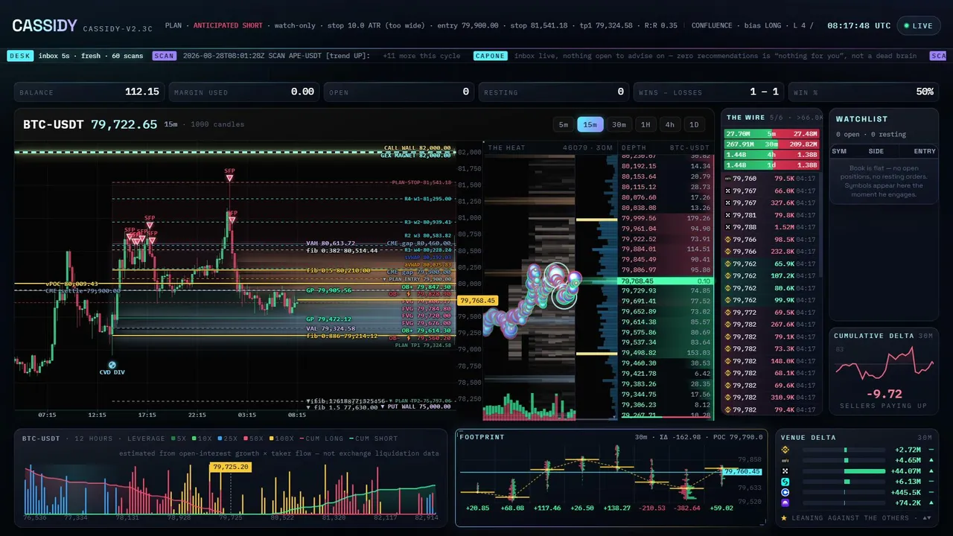Click the highlighted 79,768.45 depth row
The width and height of the screenshot is (953, 536).
pyautogui.click(x=666, y=281)
